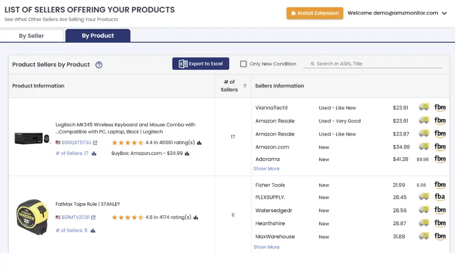Image resolution: width=455 pixels, height=273 pixels.
Task: Open ASIN B01MTVZCB1 link
Action: (76, 217)
